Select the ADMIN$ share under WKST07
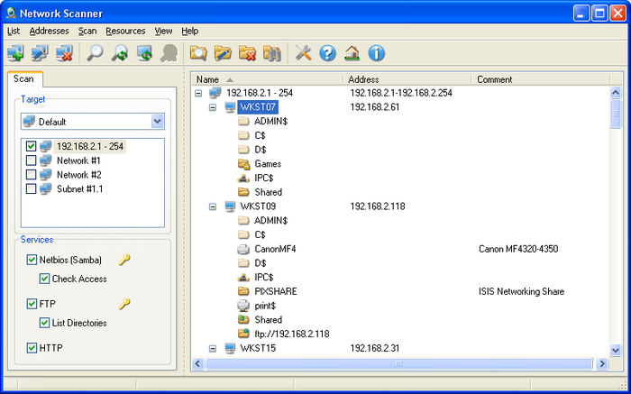The image size is (631, 394). coord(270,121)
